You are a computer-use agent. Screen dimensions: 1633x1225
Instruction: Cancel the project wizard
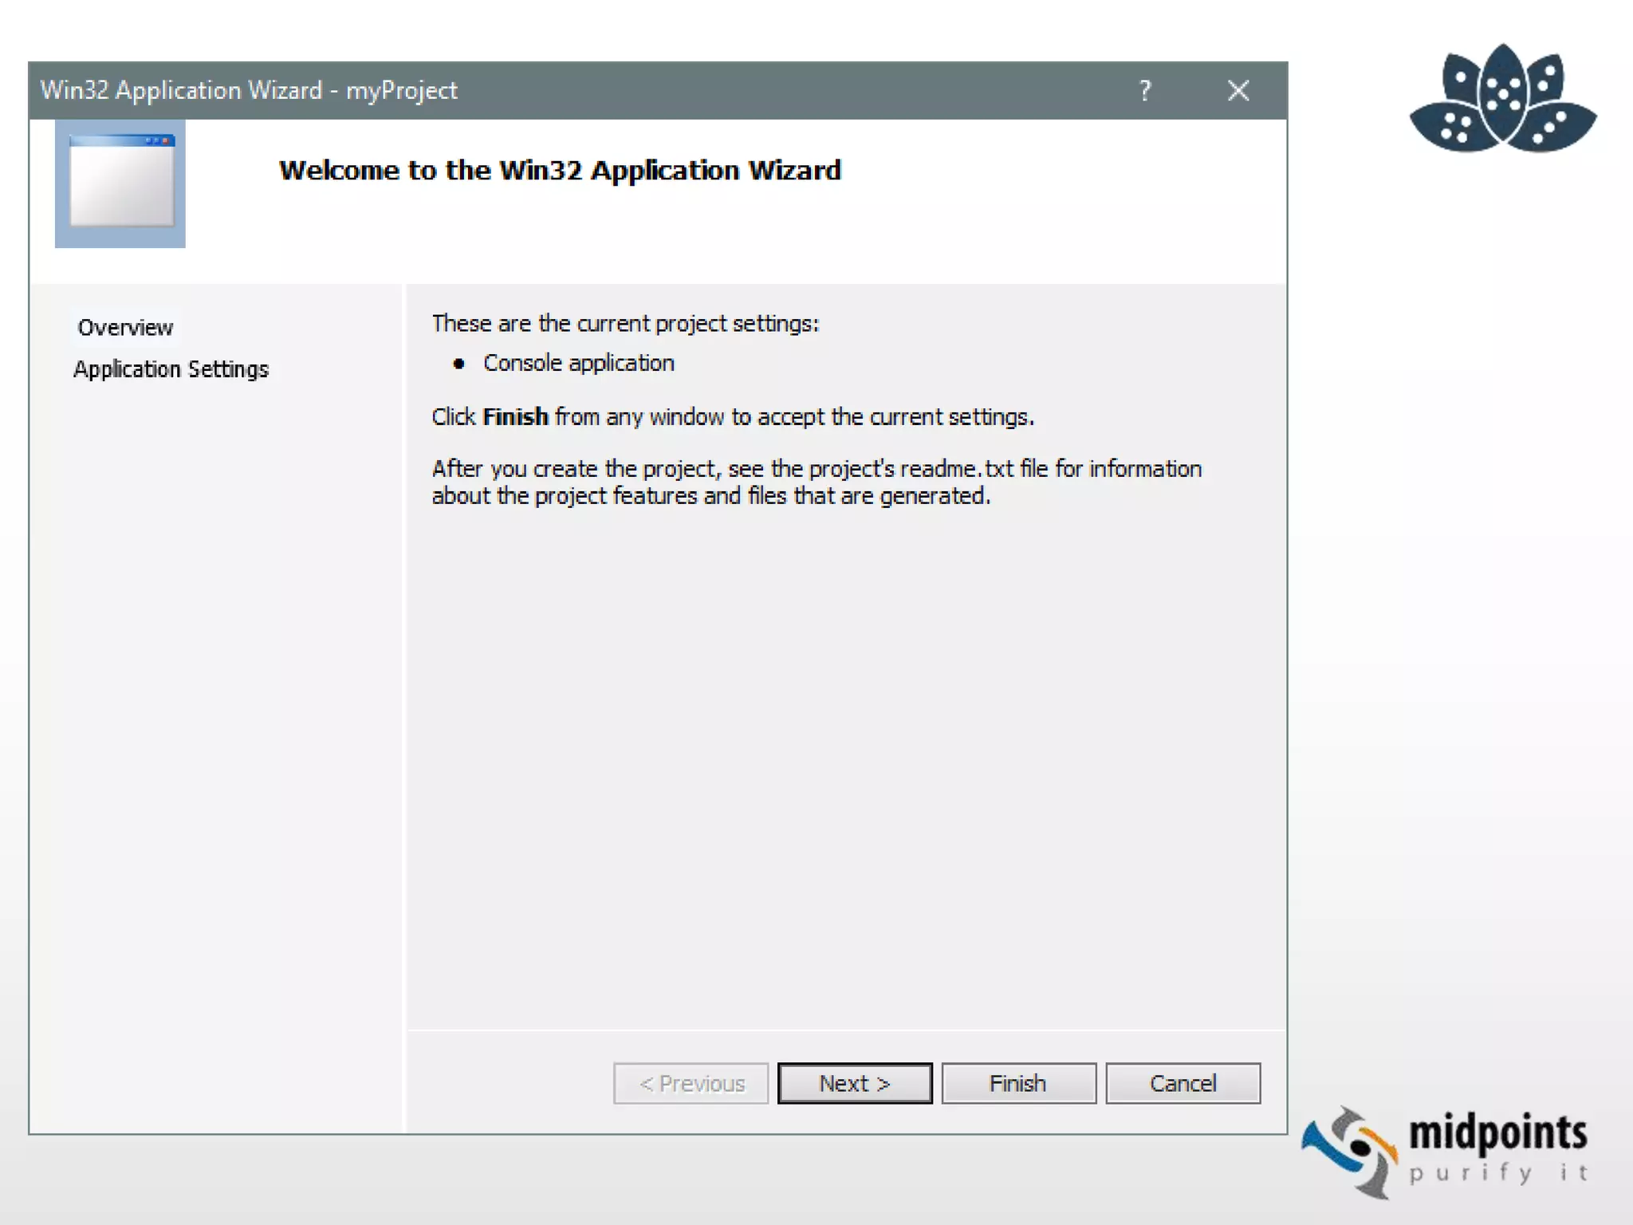point(1182,1083)
